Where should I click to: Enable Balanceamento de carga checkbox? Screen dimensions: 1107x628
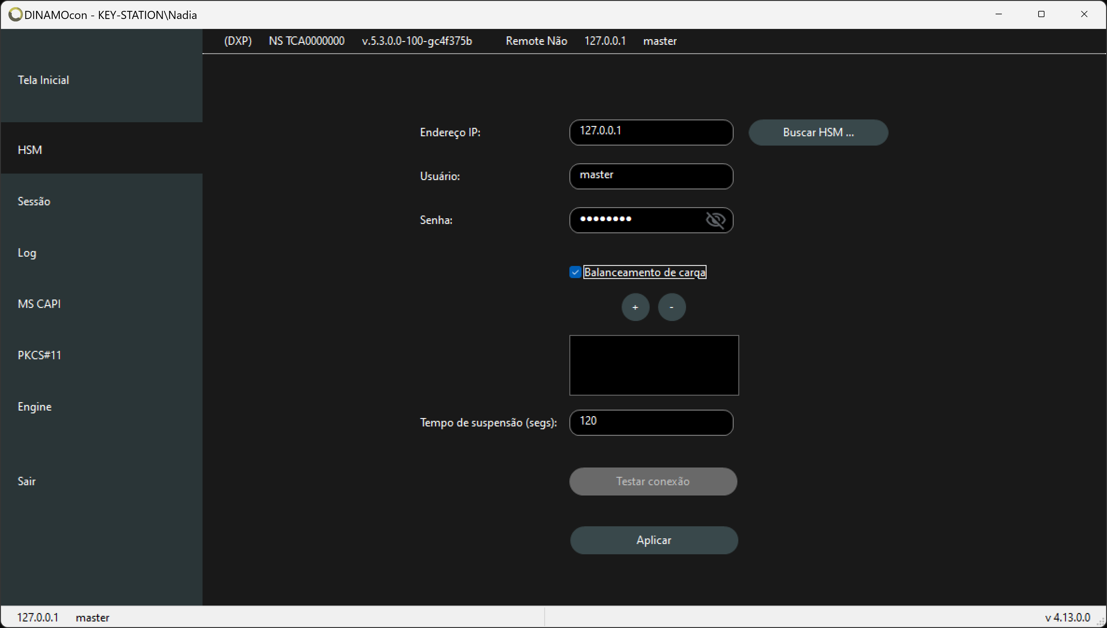click(x=576, y=272)
